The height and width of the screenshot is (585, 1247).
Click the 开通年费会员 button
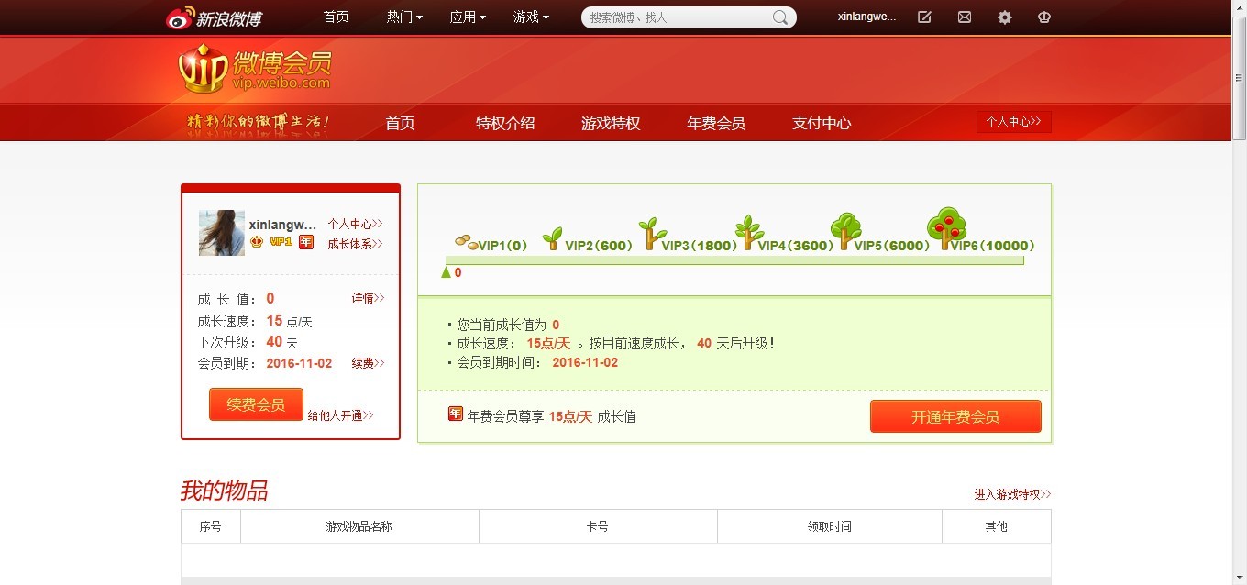(x=955, y=416)
